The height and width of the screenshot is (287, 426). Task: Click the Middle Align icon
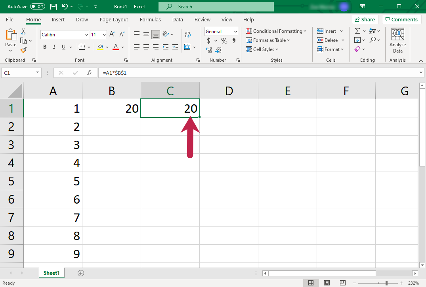point(146,34)
